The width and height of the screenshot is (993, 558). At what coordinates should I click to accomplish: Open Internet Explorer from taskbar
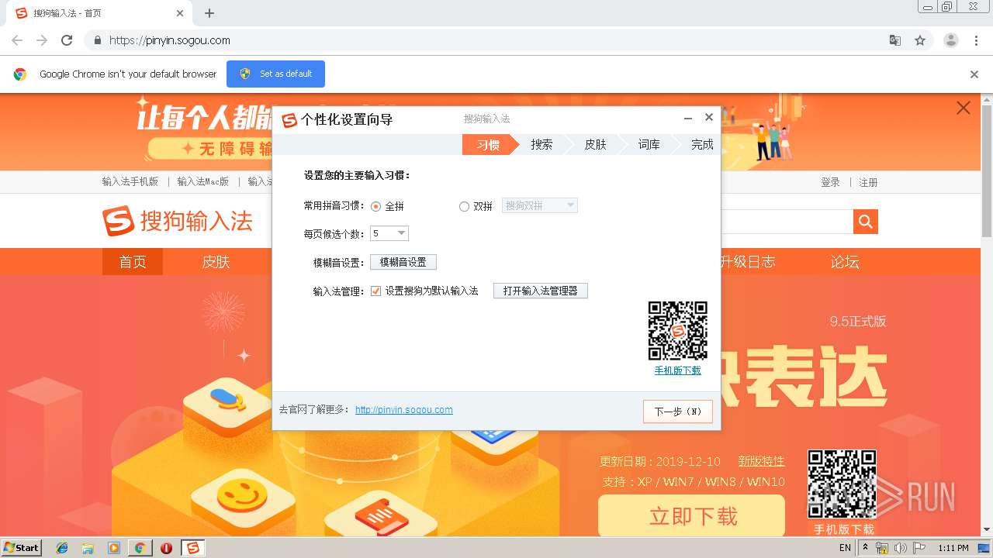[x=62, y=548]
